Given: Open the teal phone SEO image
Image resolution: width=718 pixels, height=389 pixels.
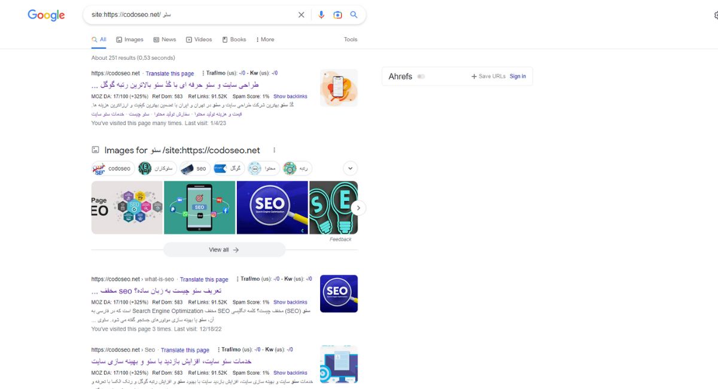Looking at the screenshot, I should (x=199, y=208).
